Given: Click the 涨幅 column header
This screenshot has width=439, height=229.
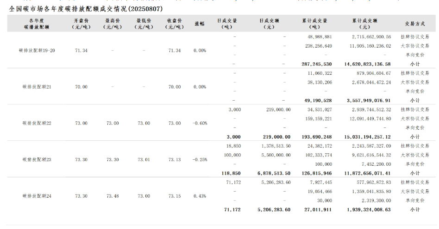Looking at the screenshot, I should tap(199, 24).
